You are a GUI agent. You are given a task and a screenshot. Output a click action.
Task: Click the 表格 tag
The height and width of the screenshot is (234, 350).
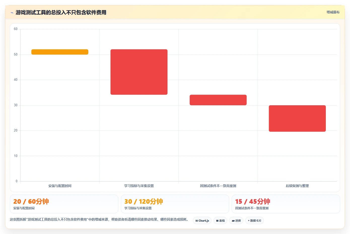point(220,221)
